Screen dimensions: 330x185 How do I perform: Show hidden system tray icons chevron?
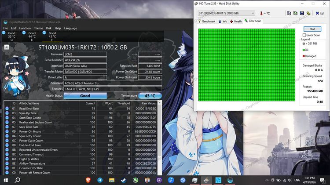pyautogui.click(x=267, y=180)
